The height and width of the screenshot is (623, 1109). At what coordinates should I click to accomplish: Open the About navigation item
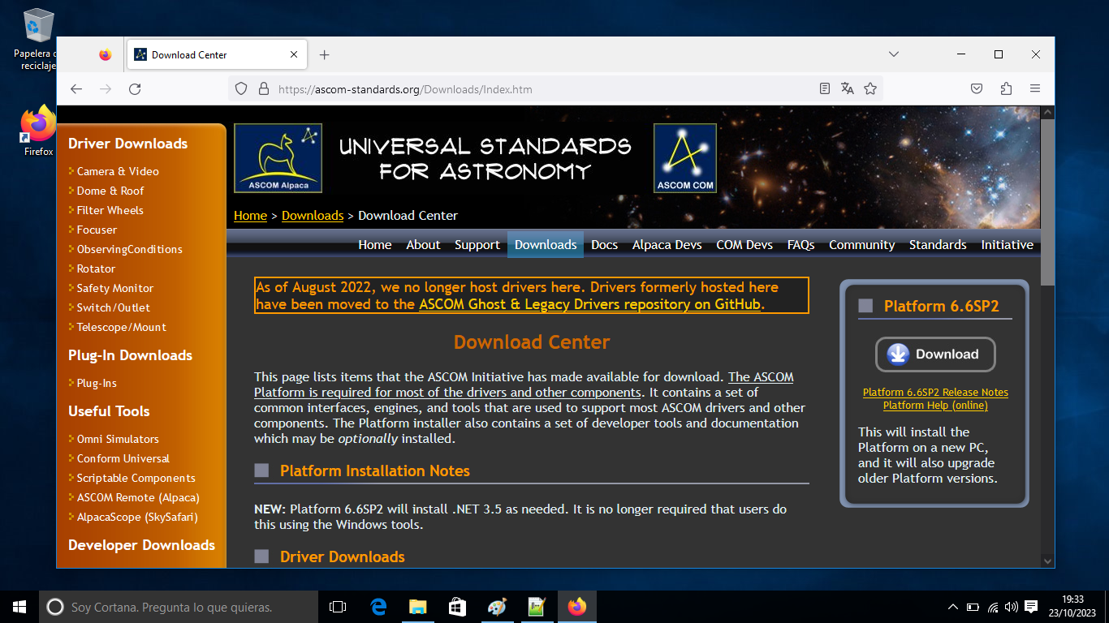point(423,245)
